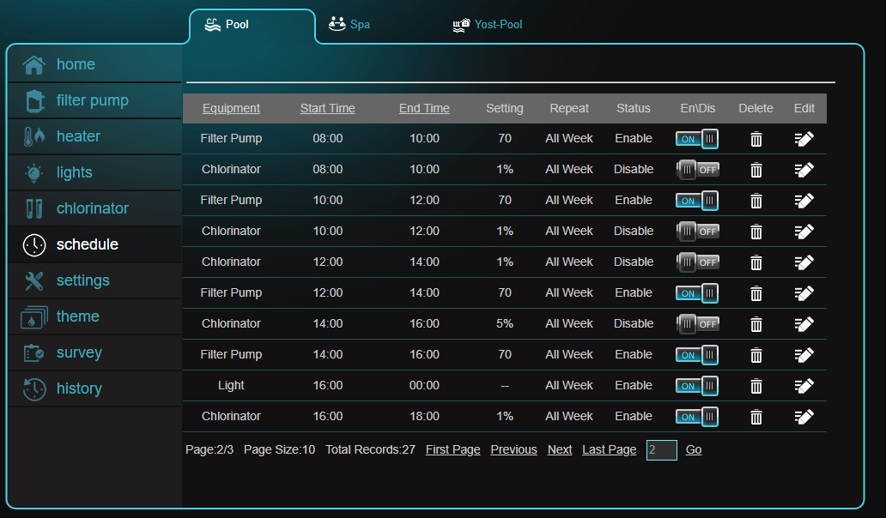The image size is (886, 518).
Task: Switch to the Spa tab
Action: tap(349, 24)
